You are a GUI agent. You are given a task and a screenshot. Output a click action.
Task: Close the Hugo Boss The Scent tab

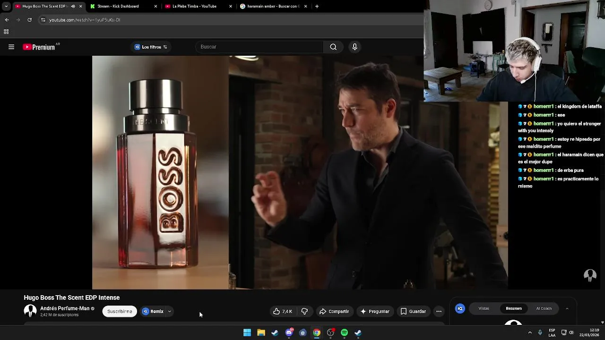tap(80, 6)
